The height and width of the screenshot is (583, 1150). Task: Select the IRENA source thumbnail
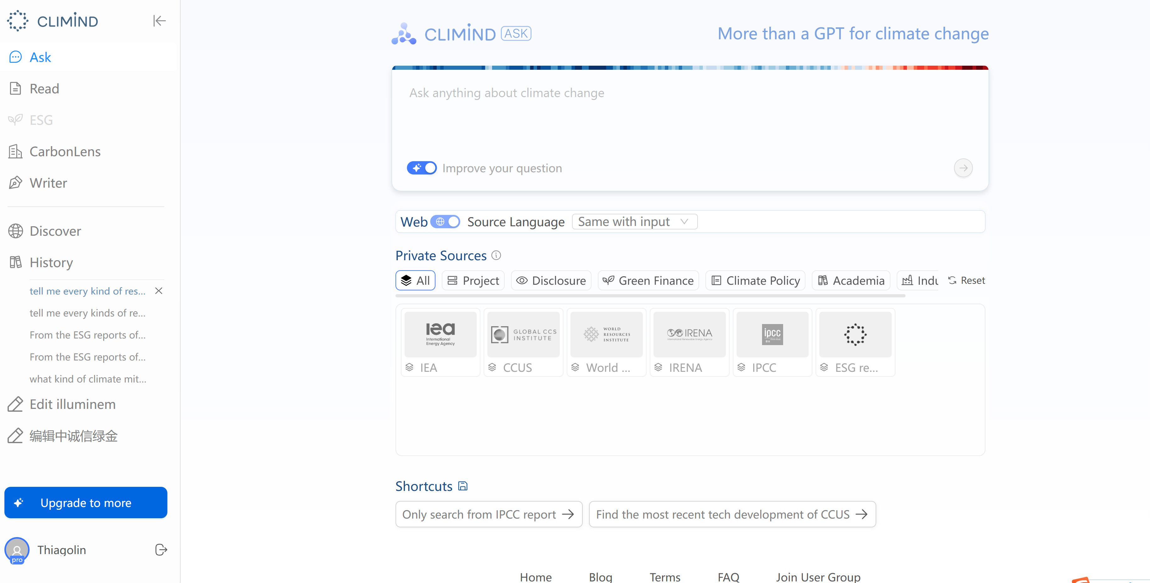tap(689, 334)
